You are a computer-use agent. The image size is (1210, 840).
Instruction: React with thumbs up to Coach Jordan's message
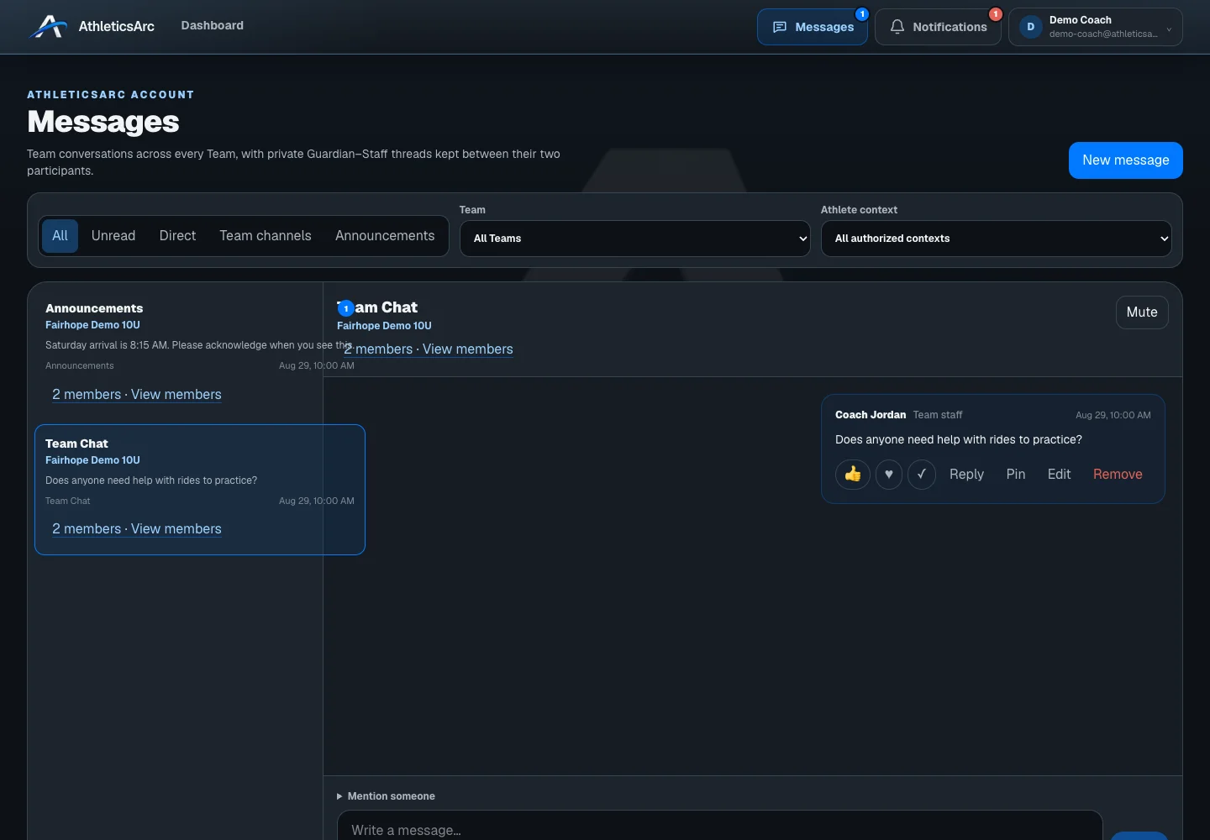coord(853,475)
